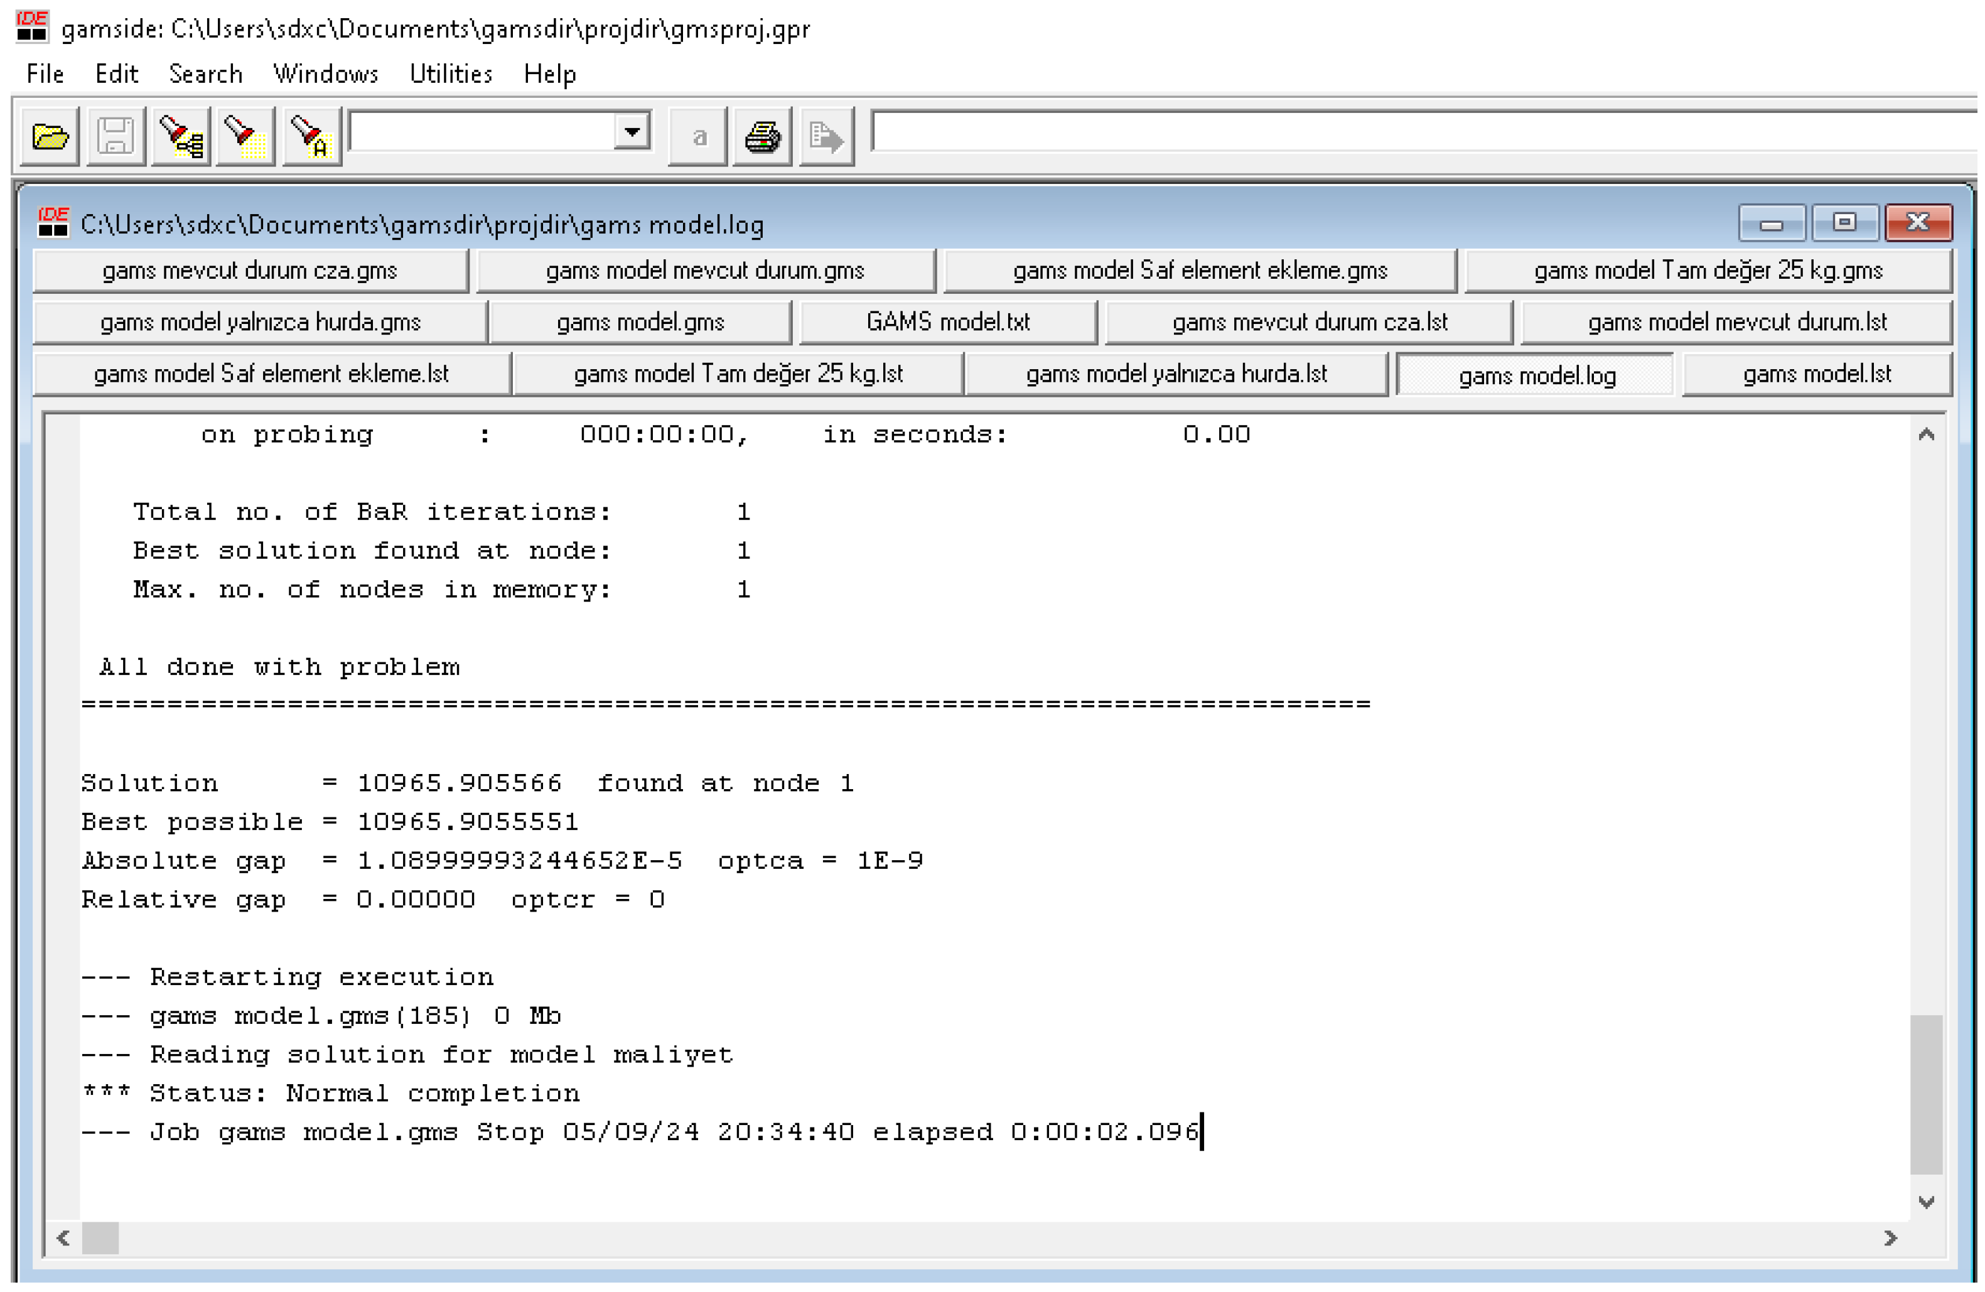
Task: Open the search text dropdown arrow
Action: 632,132
